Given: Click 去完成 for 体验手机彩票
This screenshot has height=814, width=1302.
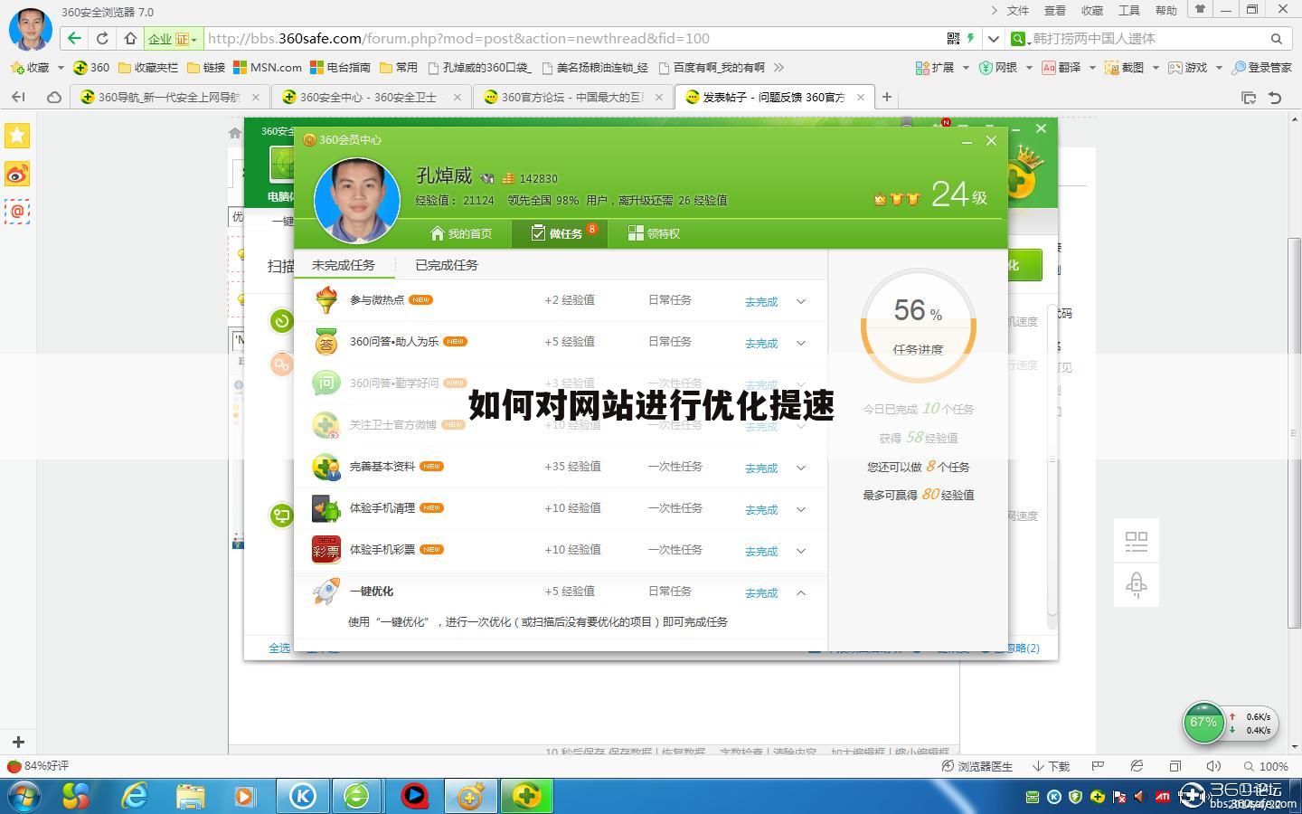Looking at the screenshot, I should click(x=761, y=552).
